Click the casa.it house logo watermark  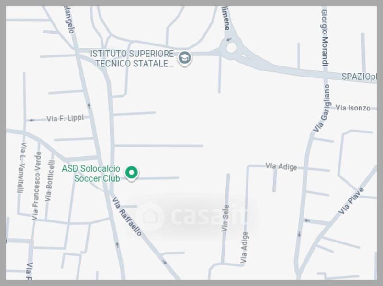click(x=150, y=217)
